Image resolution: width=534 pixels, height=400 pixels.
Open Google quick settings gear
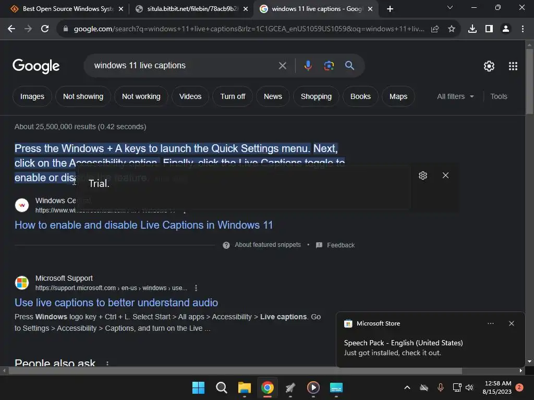click(489, 66)
